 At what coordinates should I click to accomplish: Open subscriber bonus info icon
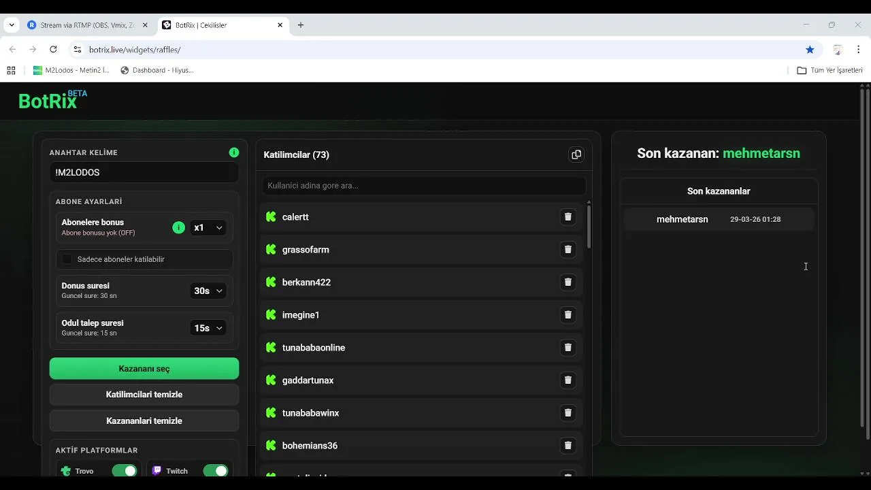178,227
